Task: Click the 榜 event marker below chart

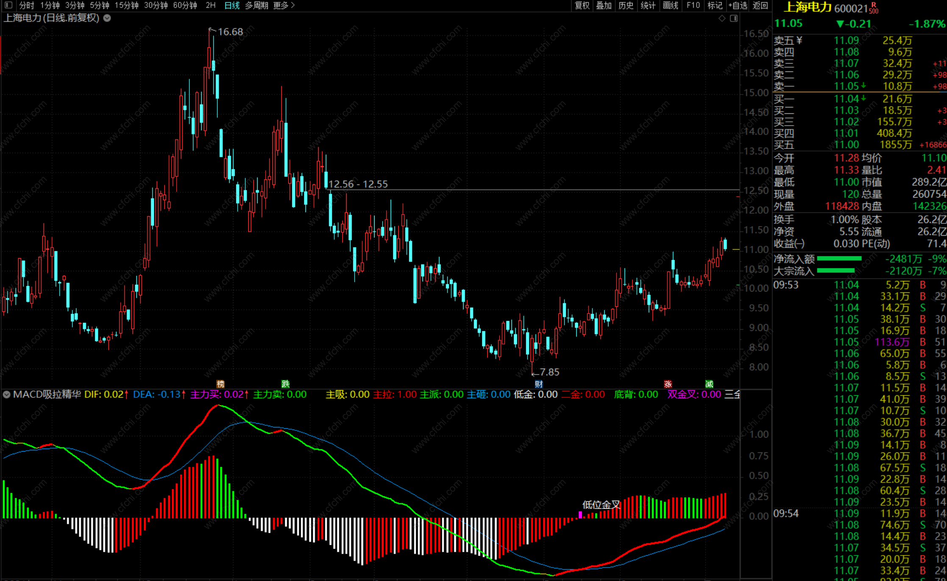Action: (x=220, y=384)
